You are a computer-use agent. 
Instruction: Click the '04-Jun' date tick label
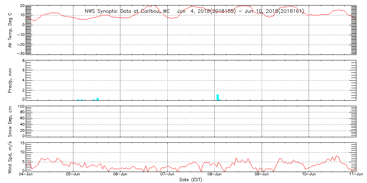[x=26, y=175]
